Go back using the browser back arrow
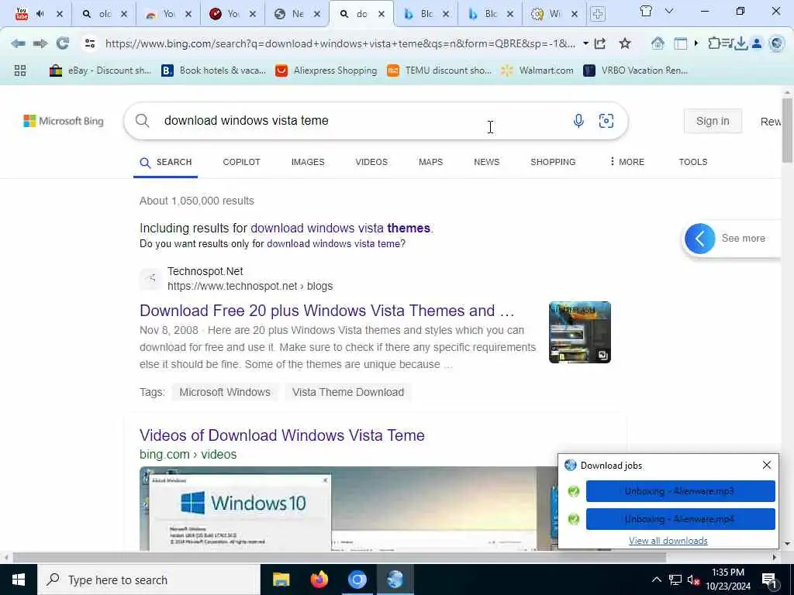The height and width of the screenshot is (595, 794). [19, 43]
